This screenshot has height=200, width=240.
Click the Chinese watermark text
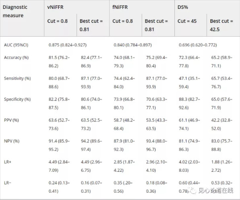[x=216, y=190]
